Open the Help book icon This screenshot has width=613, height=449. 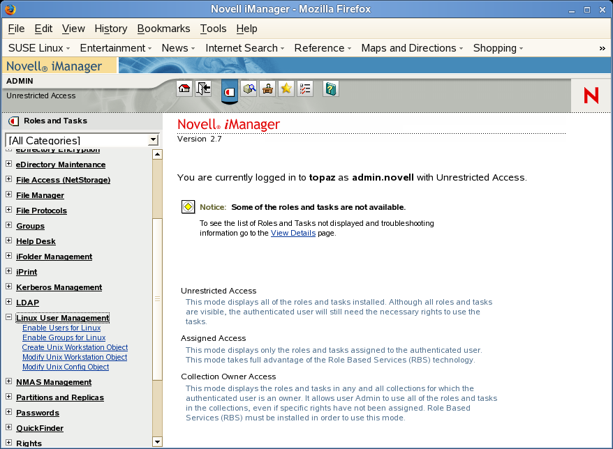coord(331,89)
